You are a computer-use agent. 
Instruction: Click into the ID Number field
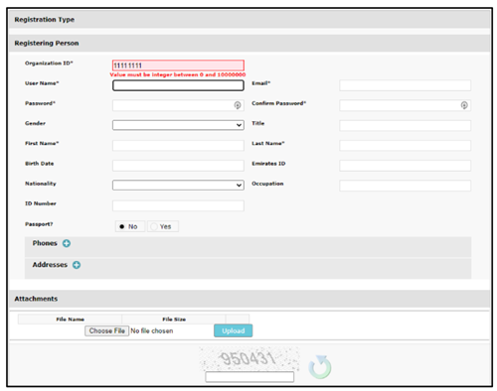[x=178, y=205]
